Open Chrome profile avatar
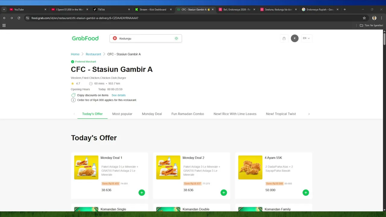The image size is (386, 217). [374, 18]
